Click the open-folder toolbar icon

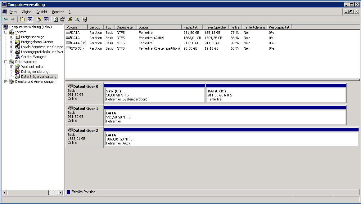point(70,19)
